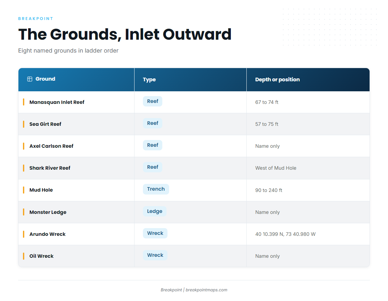Click the orange marker beside Oil Wreck
Image resolution: width=388 pixels, height=301 pixels.
point(24,256)
